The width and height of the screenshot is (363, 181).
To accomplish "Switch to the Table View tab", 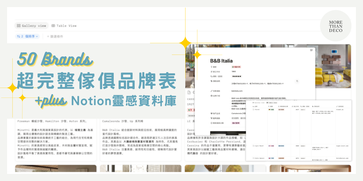I will (x=65, y=25).
